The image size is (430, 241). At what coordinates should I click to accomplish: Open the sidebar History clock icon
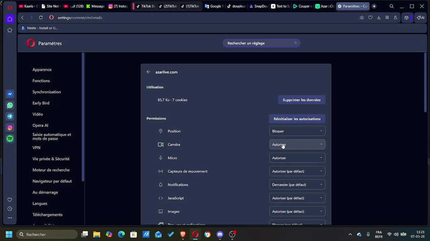tap(10, 209)
